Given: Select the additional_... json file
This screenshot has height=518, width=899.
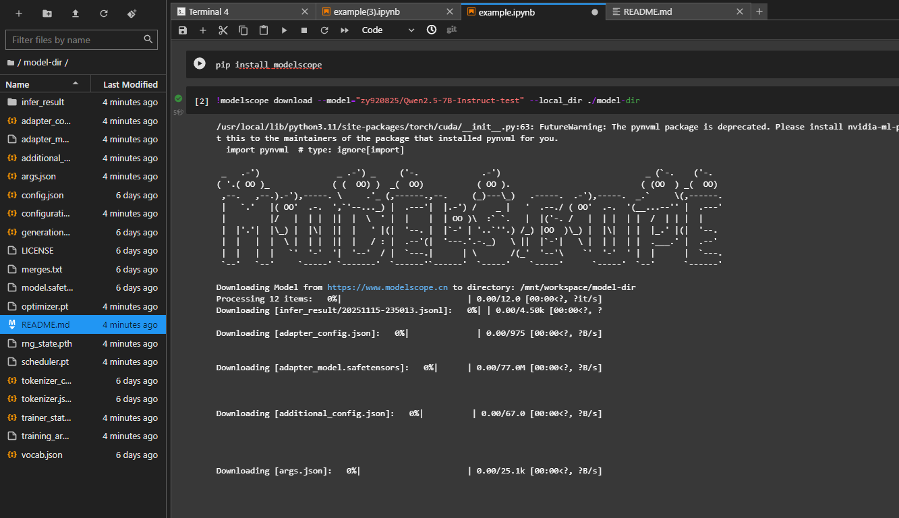Looking at the screenshot, I should click(83, 158).
